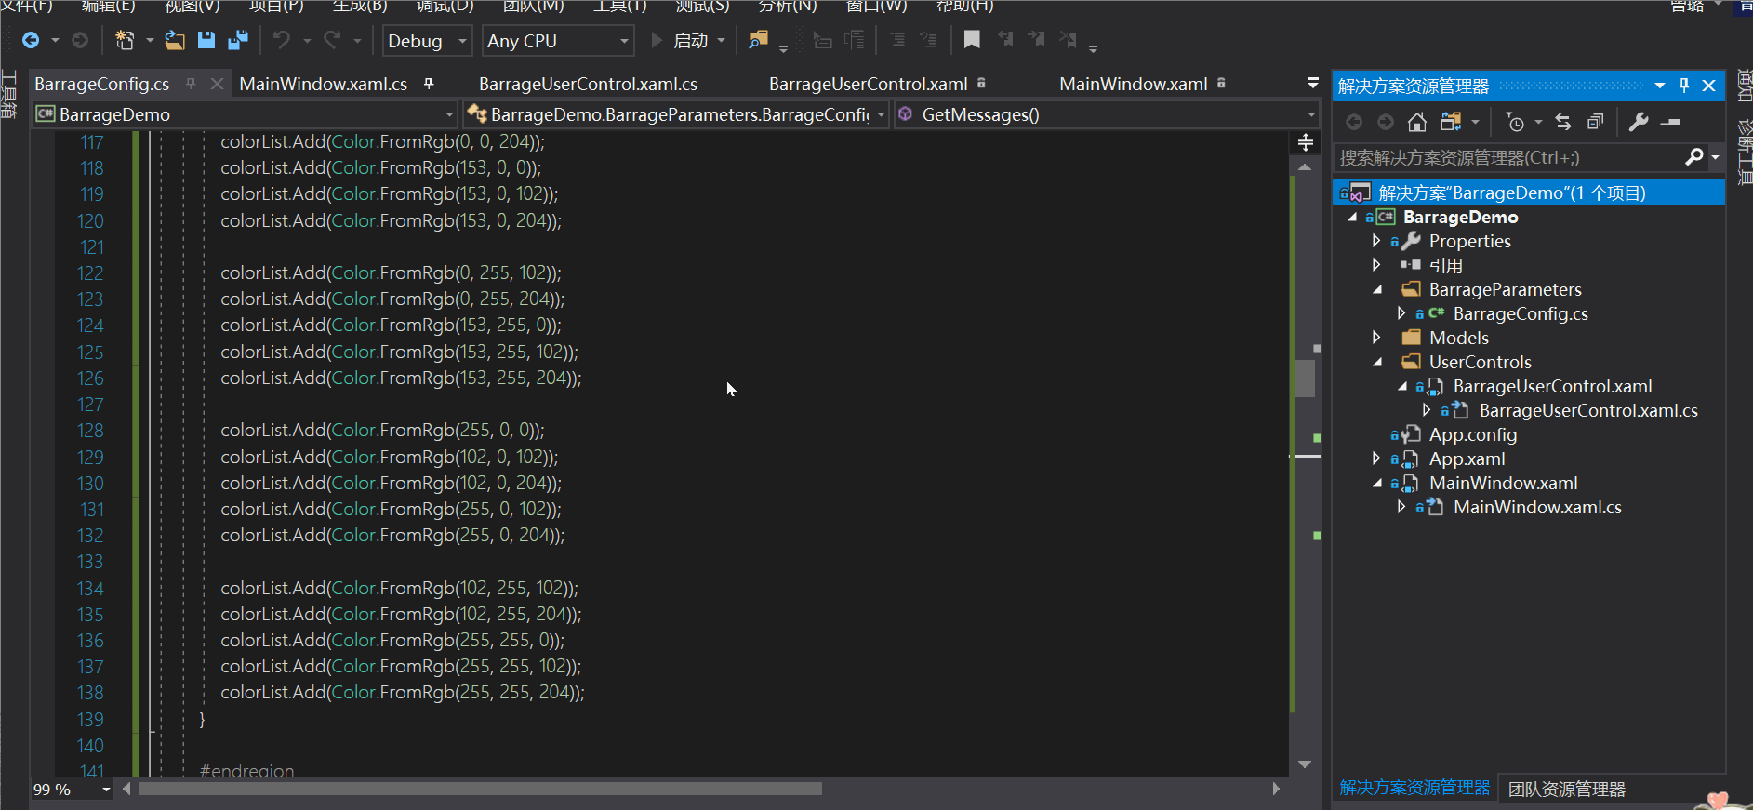Screen dimensions: 1753x810
Task: Save the current file with floppy icon
Action: coord(206,40)
